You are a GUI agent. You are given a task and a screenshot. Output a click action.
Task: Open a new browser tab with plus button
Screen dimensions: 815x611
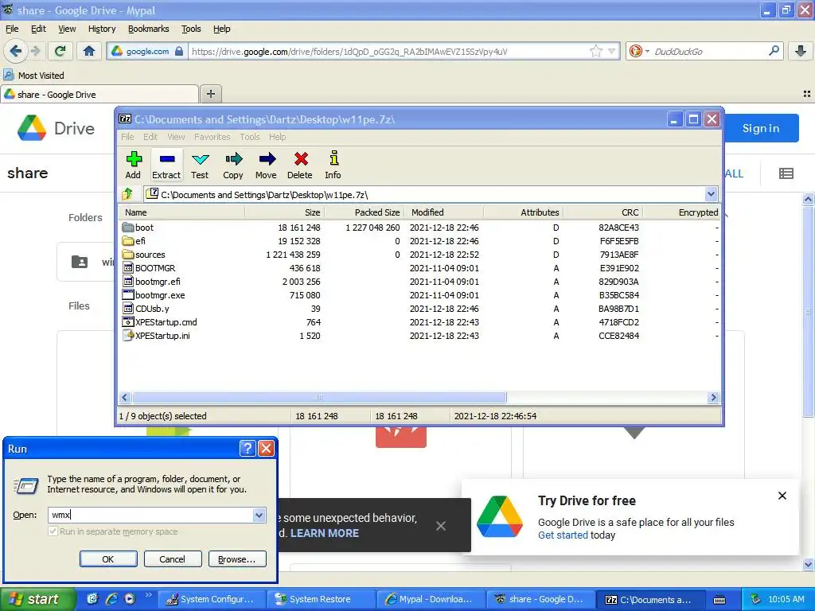coord(210,94)
